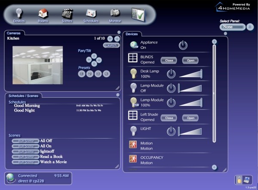Open the Devices section in top navigation
The width and height of the screenshot is (258, 190).
(x=19, y=13)
